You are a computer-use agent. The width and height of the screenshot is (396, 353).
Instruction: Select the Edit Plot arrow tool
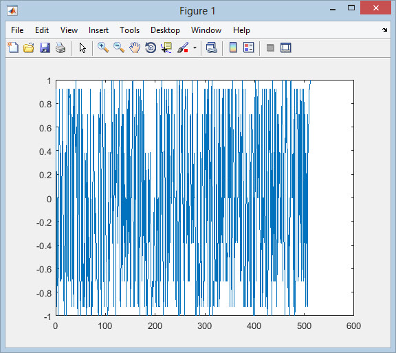tap(82, 47)
